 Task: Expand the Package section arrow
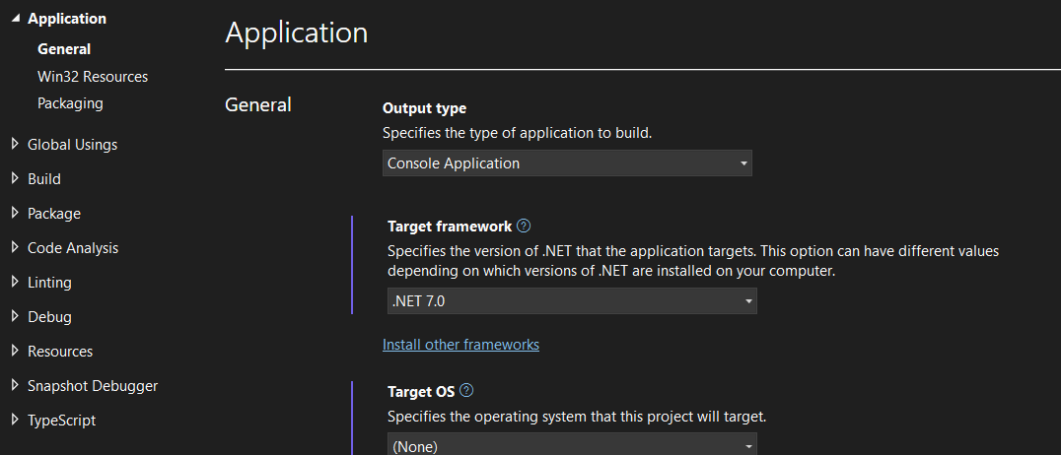pos(15,213)
